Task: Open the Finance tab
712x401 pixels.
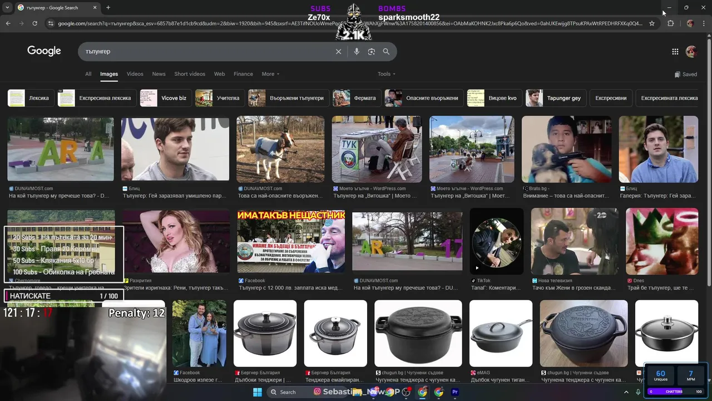Action: [243, 74]
